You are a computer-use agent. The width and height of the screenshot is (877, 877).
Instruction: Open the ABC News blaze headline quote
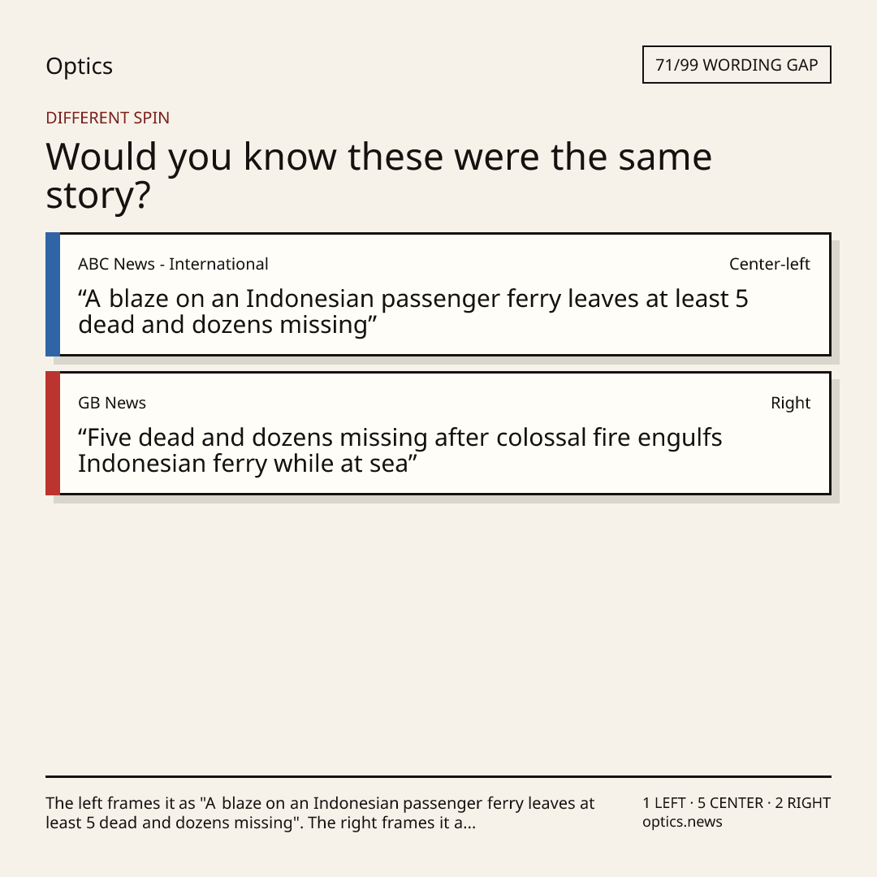[413, 312]
